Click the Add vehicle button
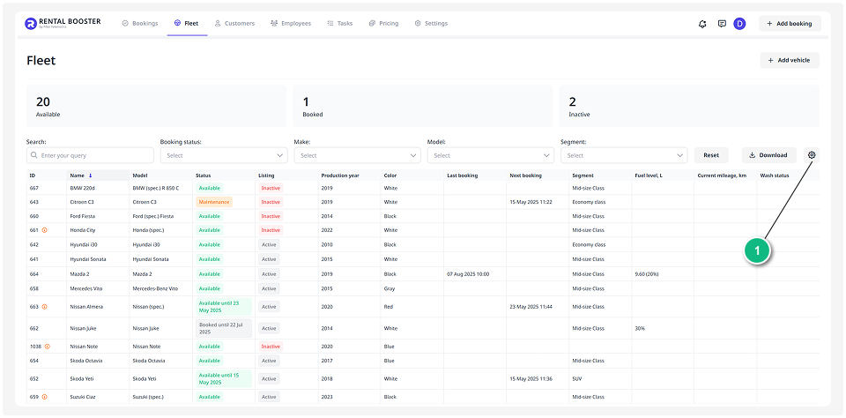846x418 pixels. click(790, 60)
